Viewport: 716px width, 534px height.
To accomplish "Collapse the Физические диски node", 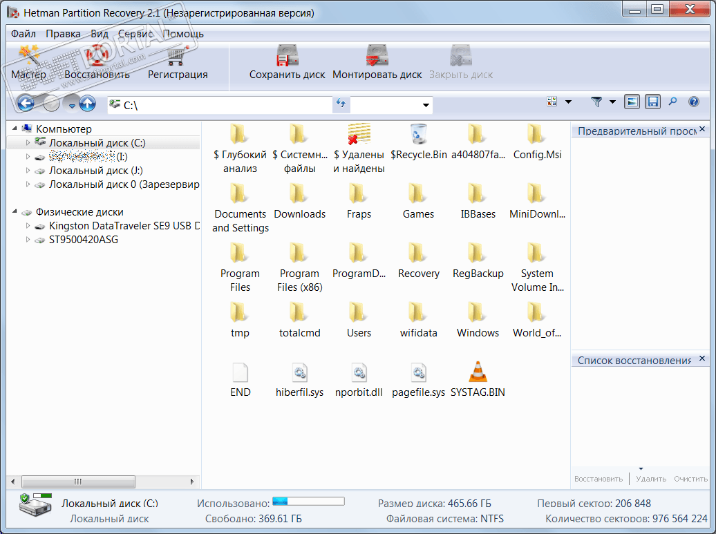I will click(x=15, y=212).
